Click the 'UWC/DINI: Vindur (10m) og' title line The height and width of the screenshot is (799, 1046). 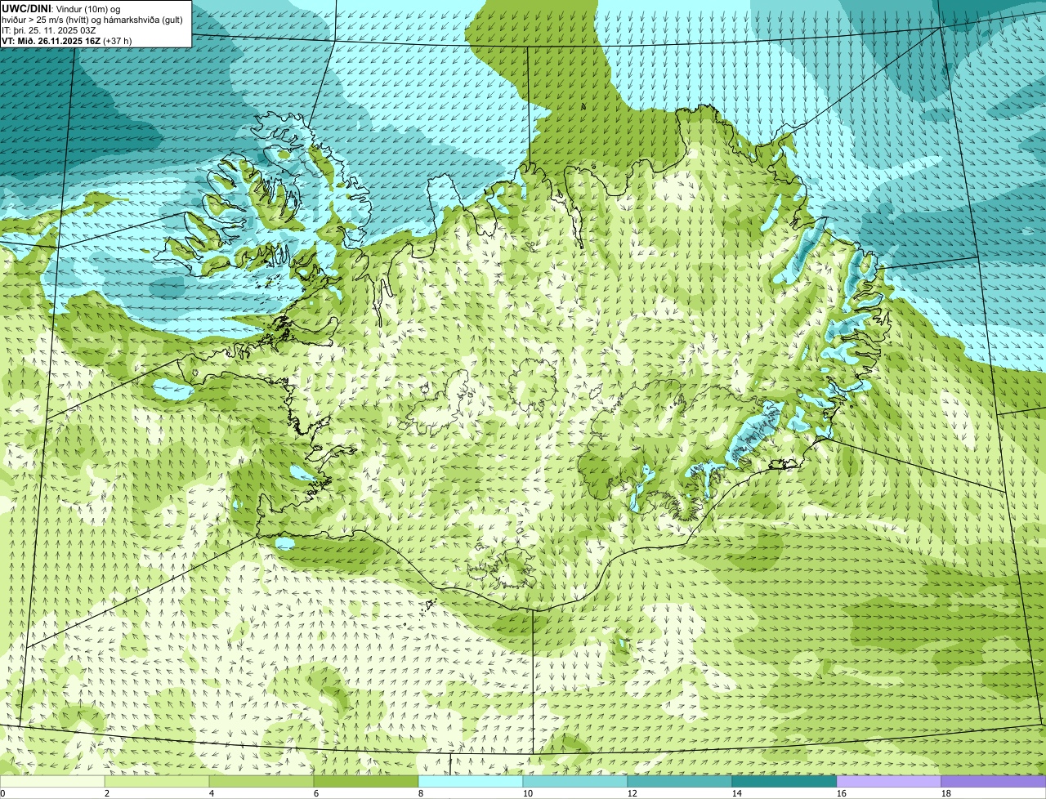[x=61, y=8]
